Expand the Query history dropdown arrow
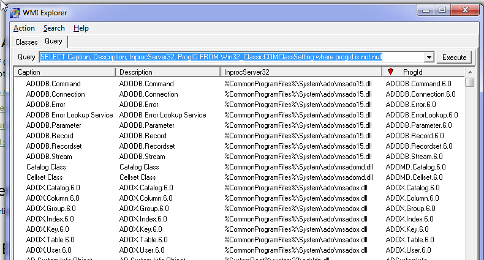484x260 pixels. pos(429,58)
